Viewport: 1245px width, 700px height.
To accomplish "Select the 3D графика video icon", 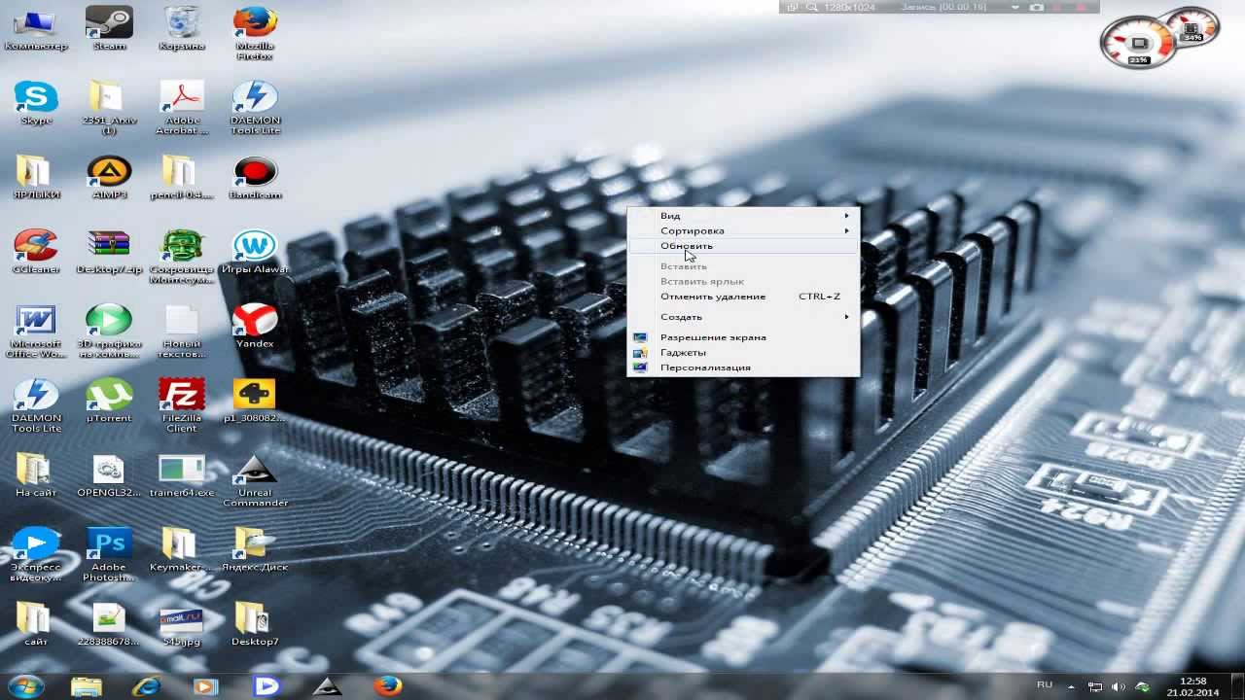I will point(109,332).
